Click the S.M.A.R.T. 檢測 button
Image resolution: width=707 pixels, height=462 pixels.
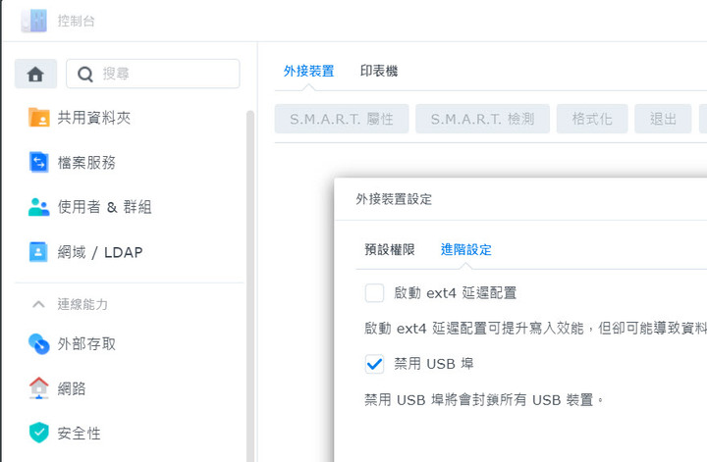pos(482,119)
